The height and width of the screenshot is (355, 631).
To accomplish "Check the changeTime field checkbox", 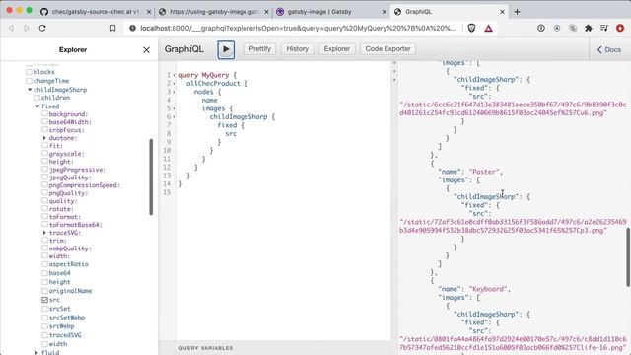I will 29,81.
